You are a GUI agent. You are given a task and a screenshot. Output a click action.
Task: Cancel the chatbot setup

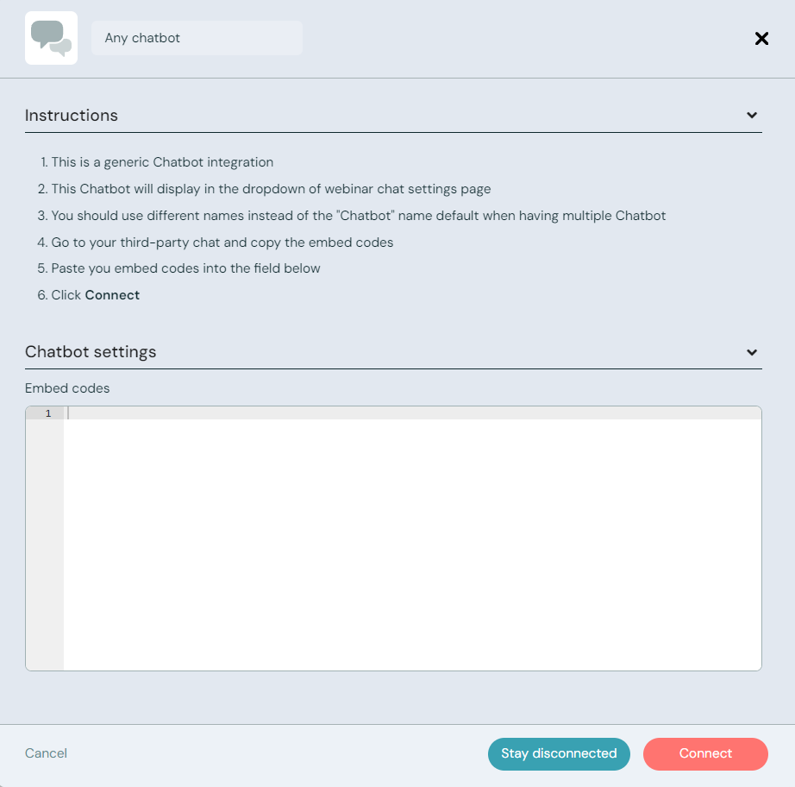coord(46,753)
